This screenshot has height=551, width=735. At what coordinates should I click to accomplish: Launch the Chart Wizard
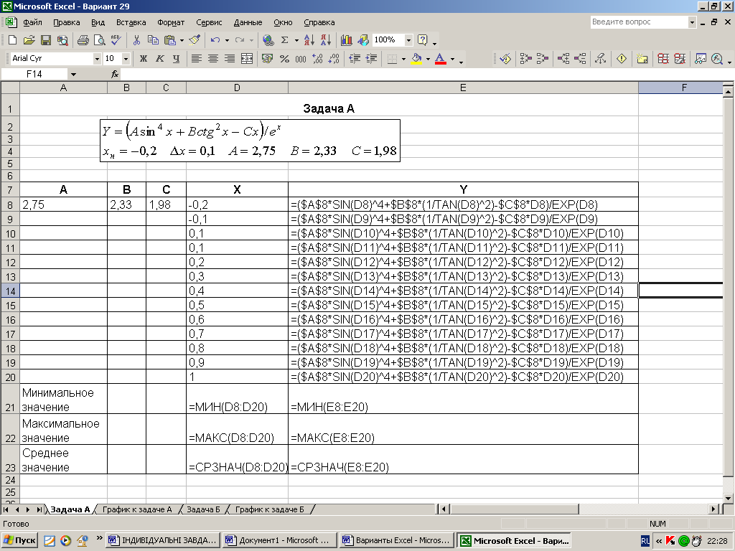click(347, 40)
